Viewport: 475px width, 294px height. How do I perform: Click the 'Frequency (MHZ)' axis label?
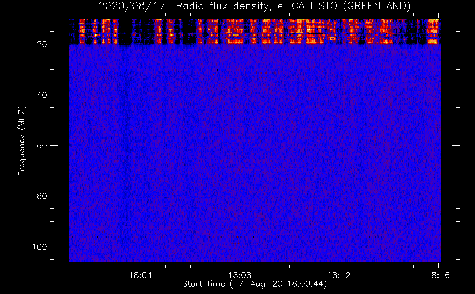[x=22, y=141]
